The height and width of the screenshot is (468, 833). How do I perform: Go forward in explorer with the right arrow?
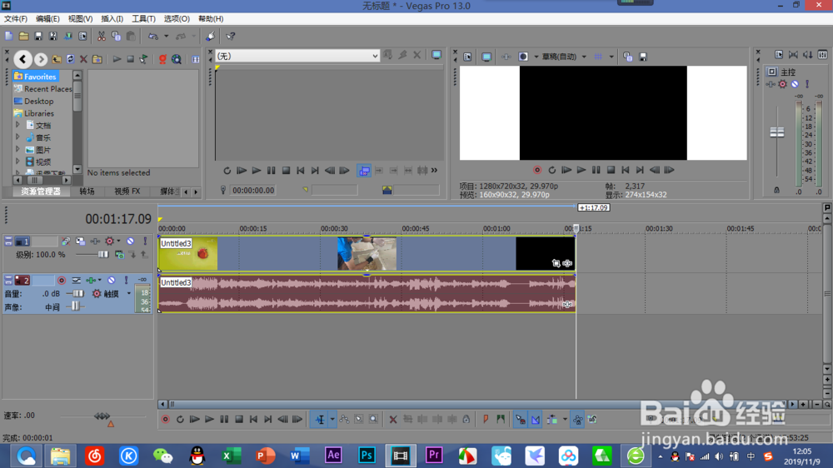click(41, 59)
